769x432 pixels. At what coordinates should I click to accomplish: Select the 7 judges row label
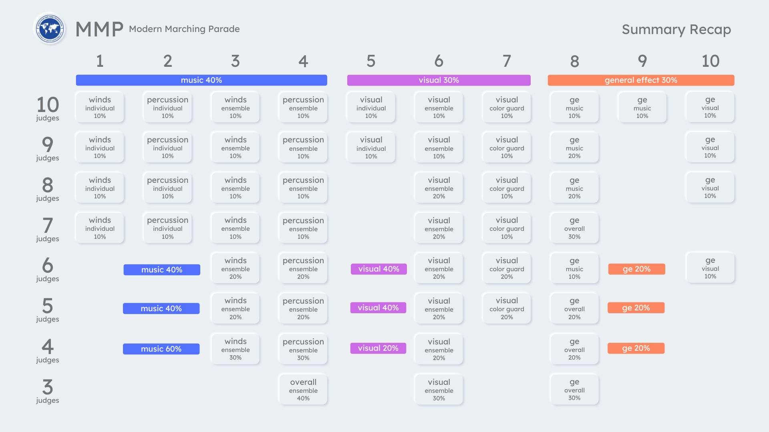point(48,229)
